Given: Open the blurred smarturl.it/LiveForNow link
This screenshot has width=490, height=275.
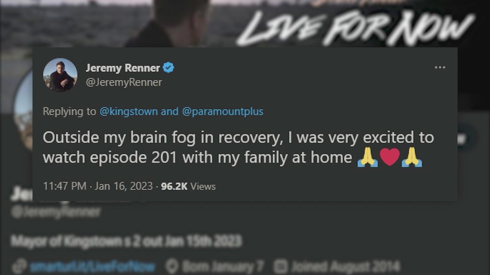Looking at the screenshot, I should click(x=92, y=267).
